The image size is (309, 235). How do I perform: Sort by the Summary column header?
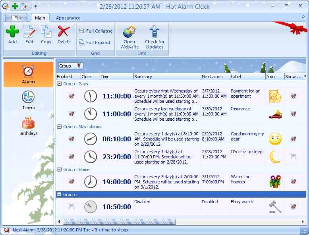pyautogui.click(x=167, y=77)
